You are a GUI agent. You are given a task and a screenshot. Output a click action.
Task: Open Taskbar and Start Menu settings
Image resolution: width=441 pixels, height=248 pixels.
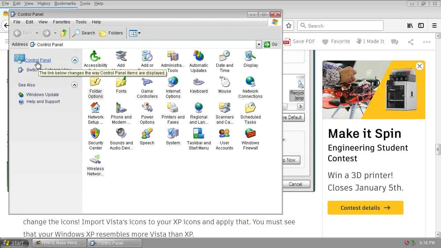click(x=199, y=139)
